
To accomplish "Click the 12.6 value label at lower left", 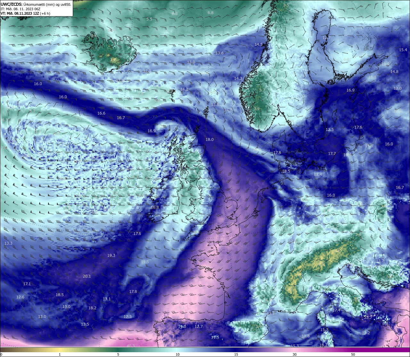I will pyautogui.click(x=20, y=297).
